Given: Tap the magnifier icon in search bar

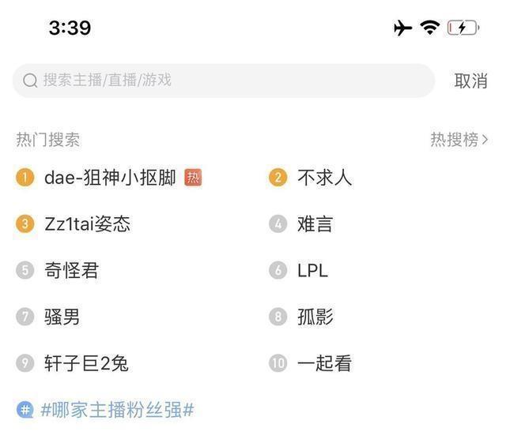Looking at the screenshot, I should point(30,81).
